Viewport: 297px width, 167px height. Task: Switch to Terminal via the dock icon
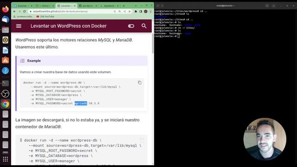pyautogui.click(x=5, y=83)
